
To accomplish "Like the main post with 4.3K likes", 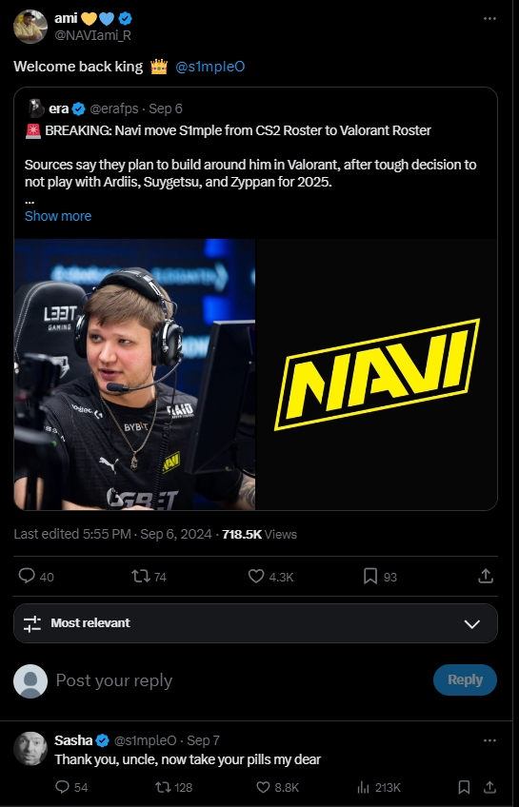I will point(256,576).
